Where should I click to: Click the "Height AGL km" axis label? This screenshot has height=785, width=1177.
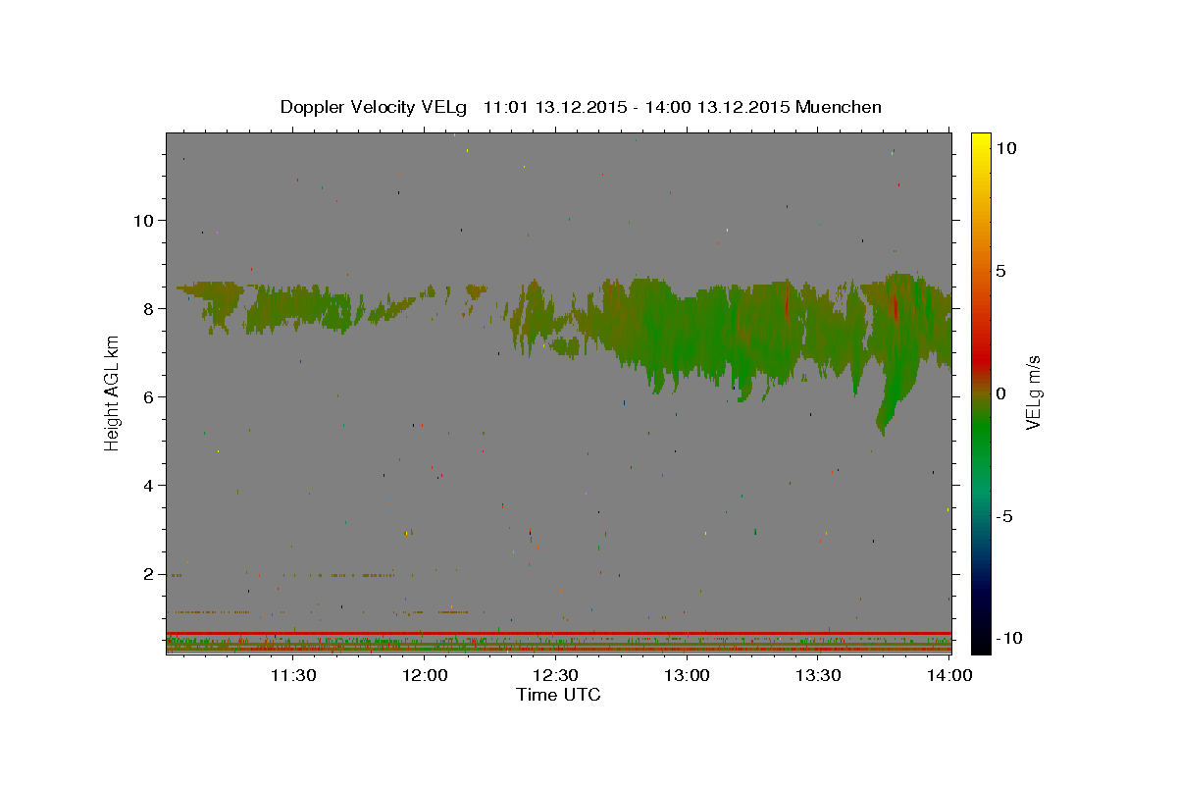(x=113, y=392)
